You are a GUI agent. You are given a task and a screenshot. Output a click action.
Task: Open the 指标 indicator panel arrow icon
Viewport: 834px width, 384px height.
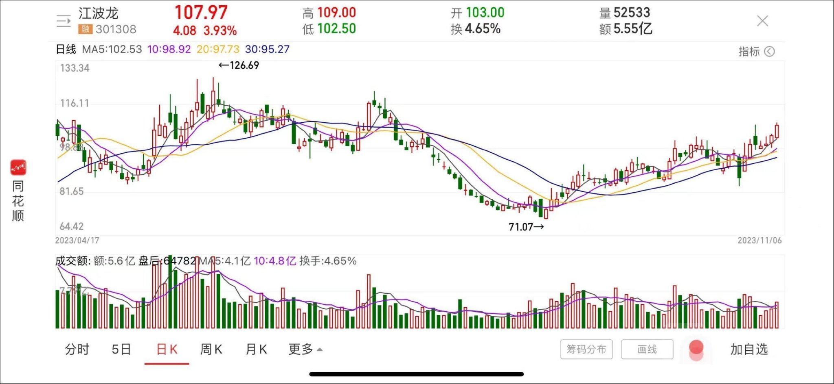click(769, 51)
